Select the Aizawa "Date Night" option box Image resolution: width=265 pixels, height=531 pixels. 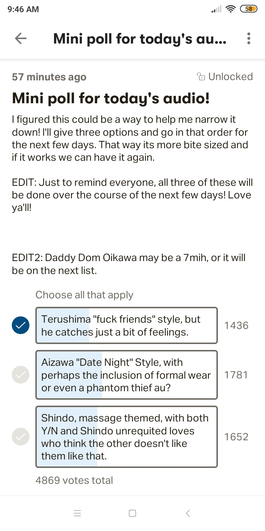126,375
